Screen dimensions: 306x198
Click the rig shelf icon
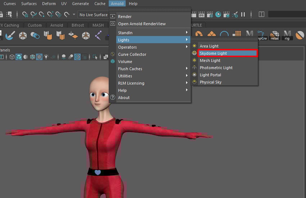pyautogui.click(x=287, y=35)
